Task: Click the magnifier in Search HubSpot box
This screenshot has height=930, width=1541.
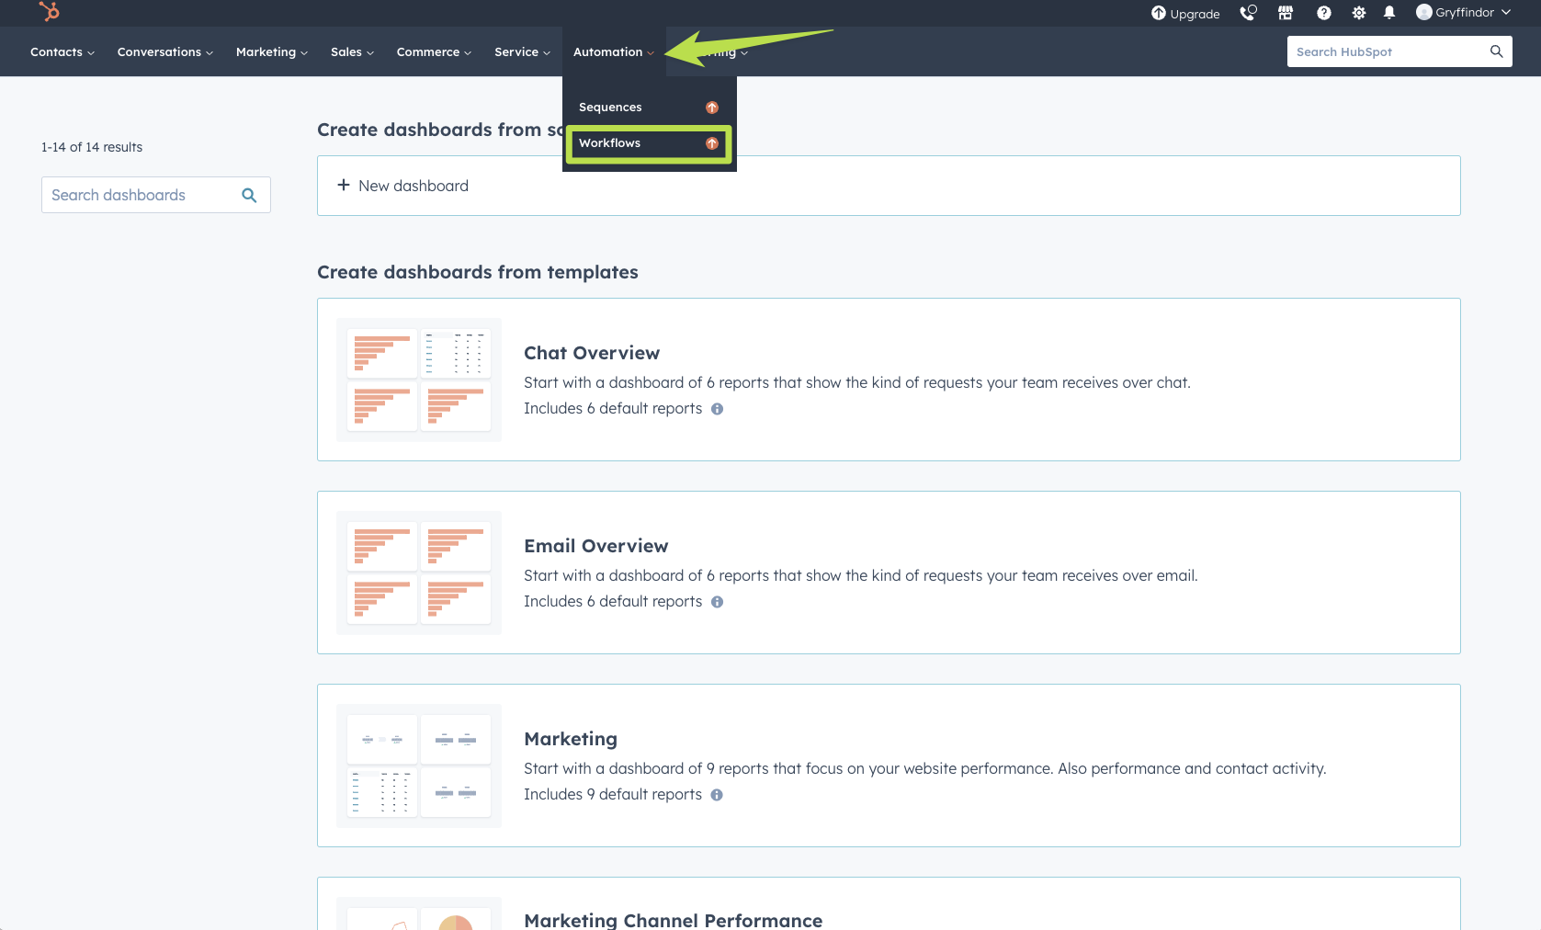Action: coord(1496,51)
